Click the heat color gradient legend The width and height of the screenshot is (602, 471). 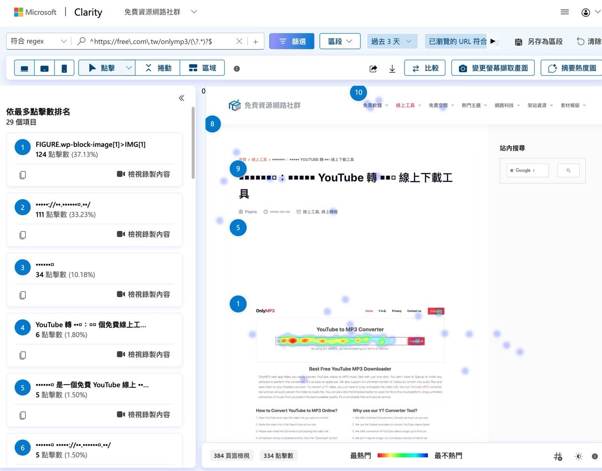pos(403,455)
